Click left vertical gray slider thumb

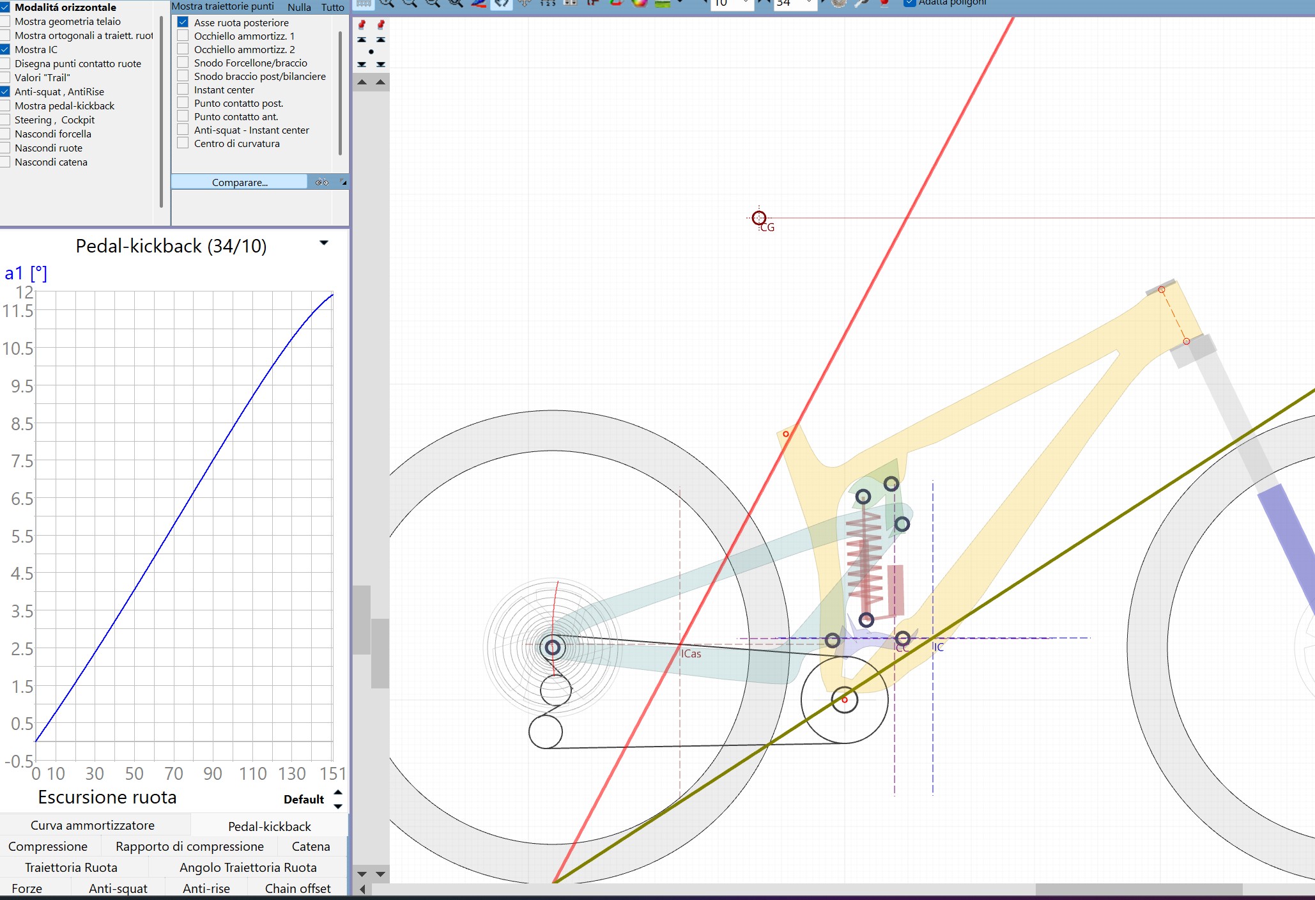tap(362, 620)
